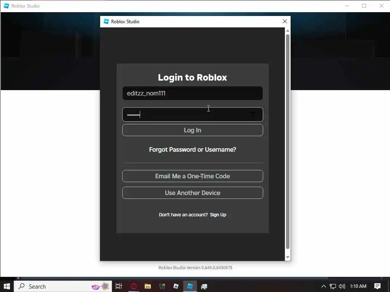
Task: Click the login dialog scroll-down arrow
Action: pos(288,257)
